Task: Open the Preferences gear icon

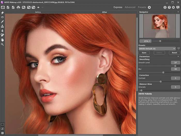Action: (174, 7)
